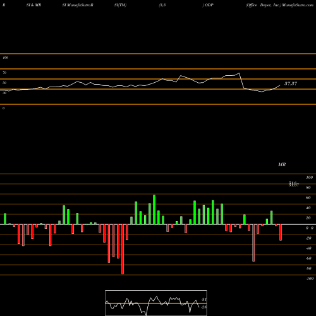Click the -40 label on the MR axis
Viewport: 316px width, 316px height.
click(x=308, y=248)
